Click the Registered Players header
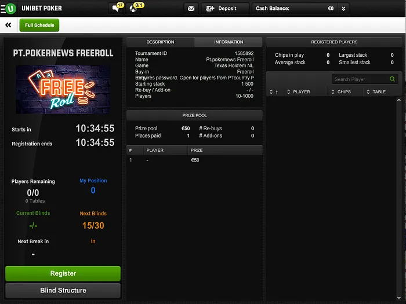 (x=334, y=42)
